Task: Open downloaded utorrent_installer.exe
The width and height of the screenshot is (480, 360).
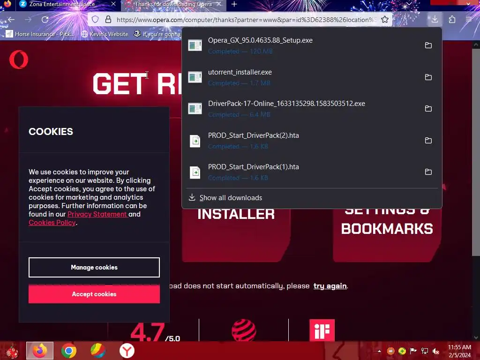Action: click(301, 77)
